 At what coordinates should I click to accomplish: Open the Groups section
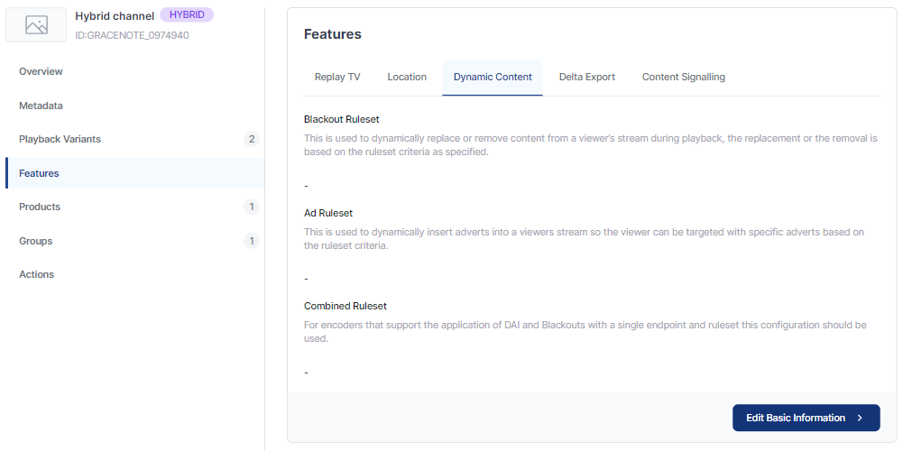pyautogui.click(x=36, y=241)
